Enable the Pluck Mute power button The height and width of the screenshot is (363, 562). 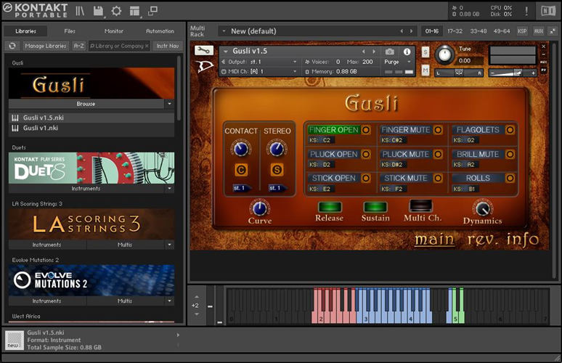438,154
